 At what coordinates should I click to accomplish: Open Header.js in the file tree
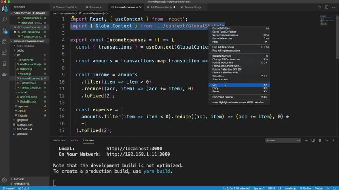25,73
